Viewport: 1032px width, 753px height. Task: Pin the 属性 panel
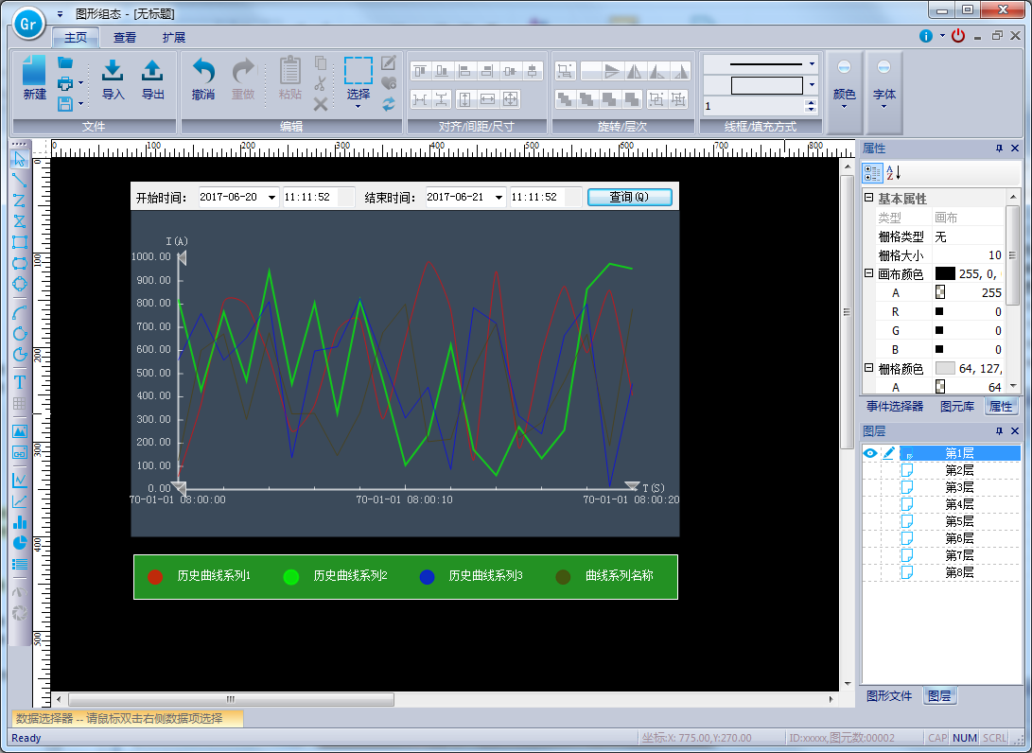999,149
